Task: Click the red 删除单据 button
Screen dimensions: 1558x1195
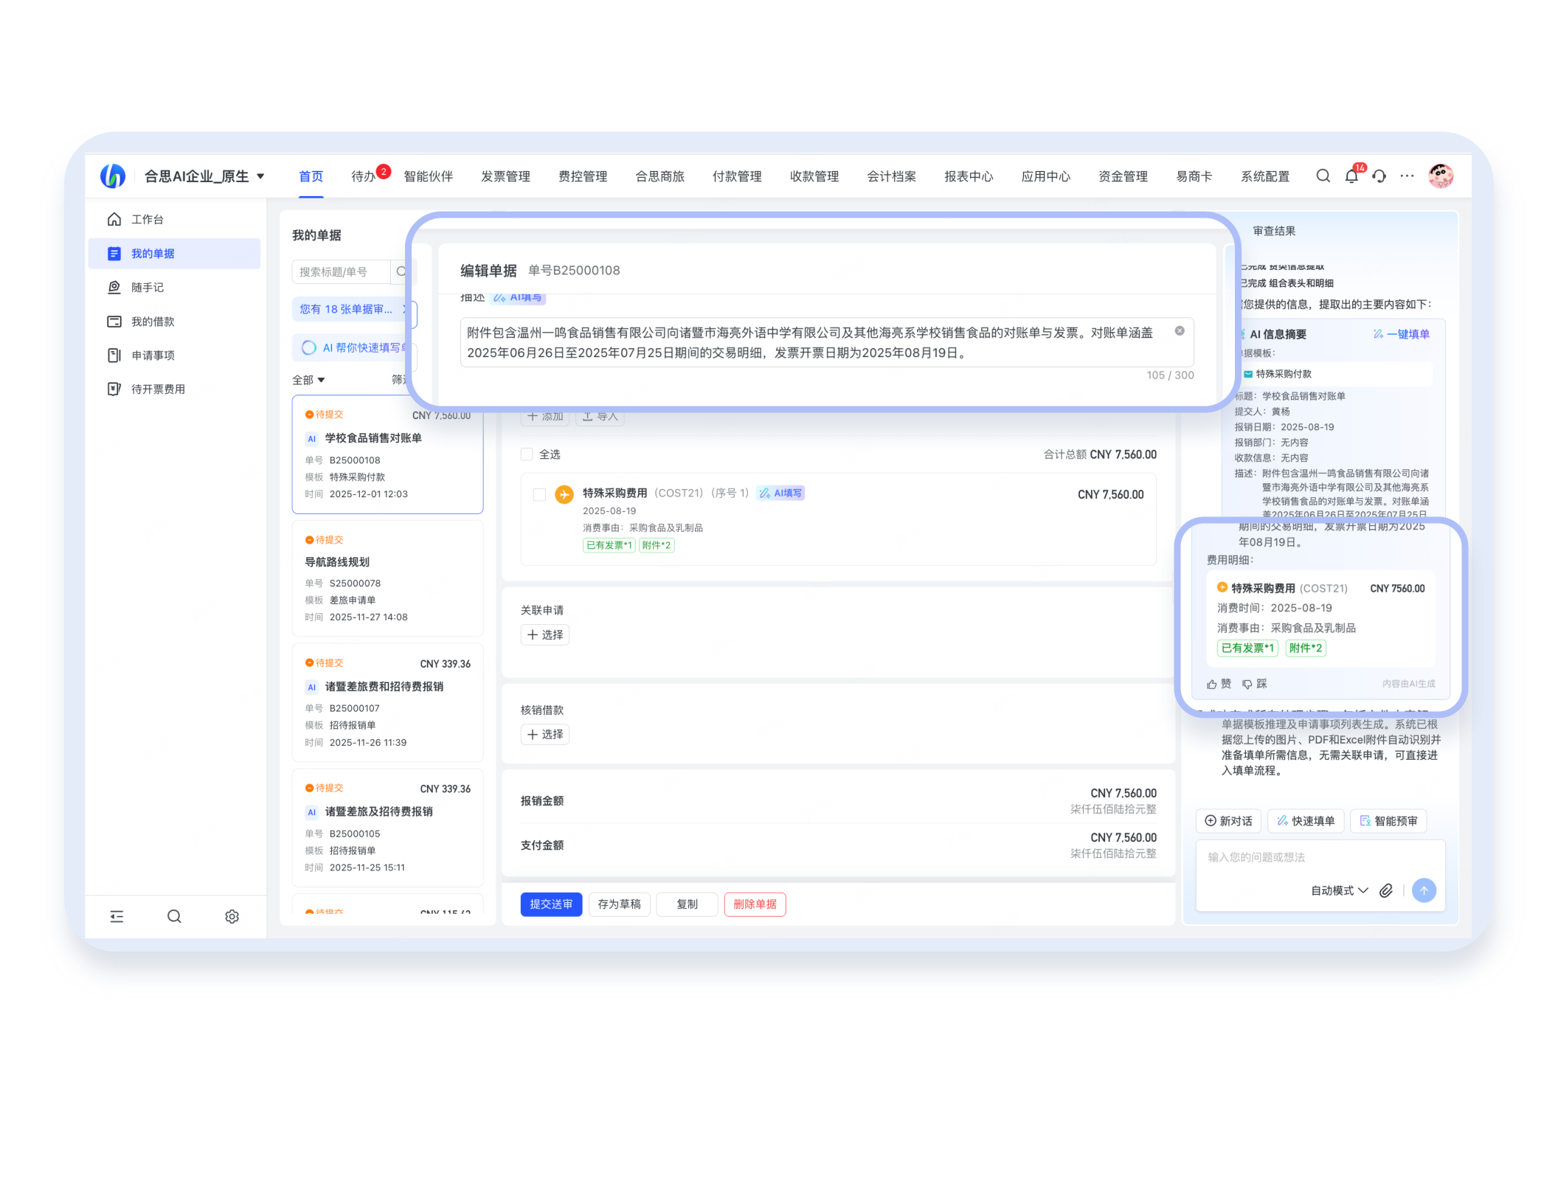Action: point(755,904)
